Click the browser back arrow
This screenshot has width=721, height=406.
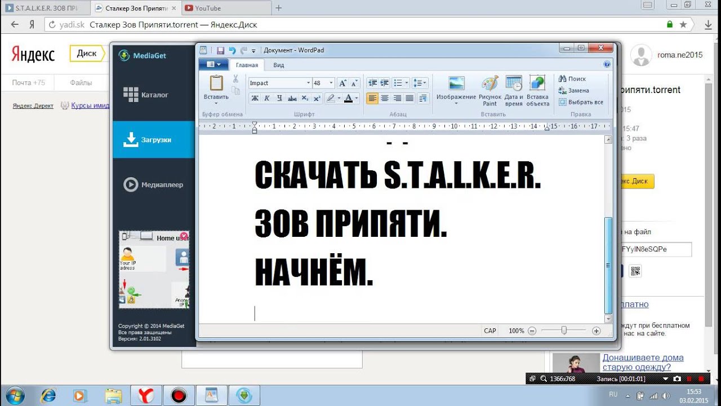[15, 24]
